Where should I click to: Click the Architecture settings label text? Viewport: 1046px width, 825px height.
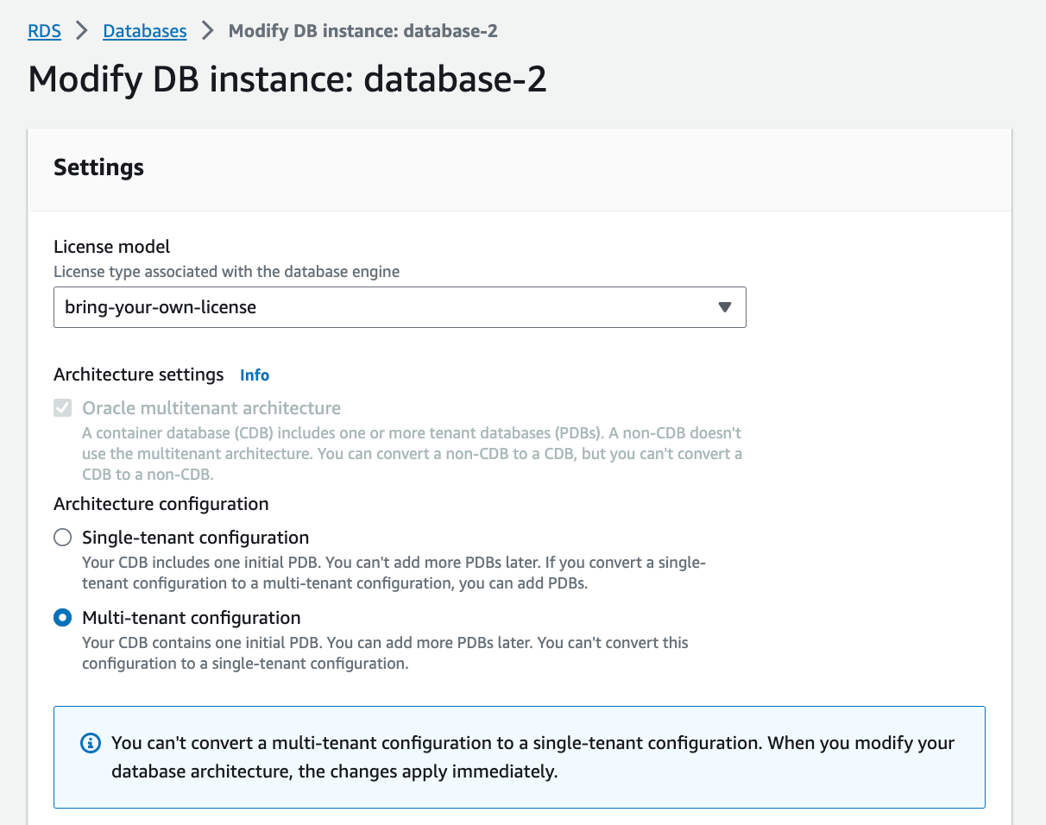tap(138, 375)
